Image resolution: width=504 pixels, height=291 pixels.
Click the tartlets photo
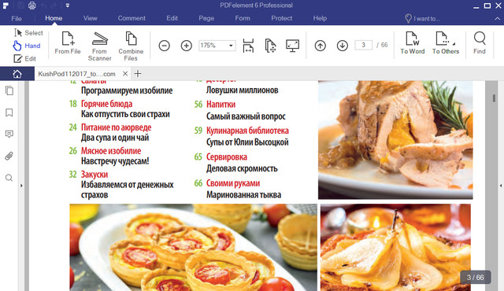(193, 248)
